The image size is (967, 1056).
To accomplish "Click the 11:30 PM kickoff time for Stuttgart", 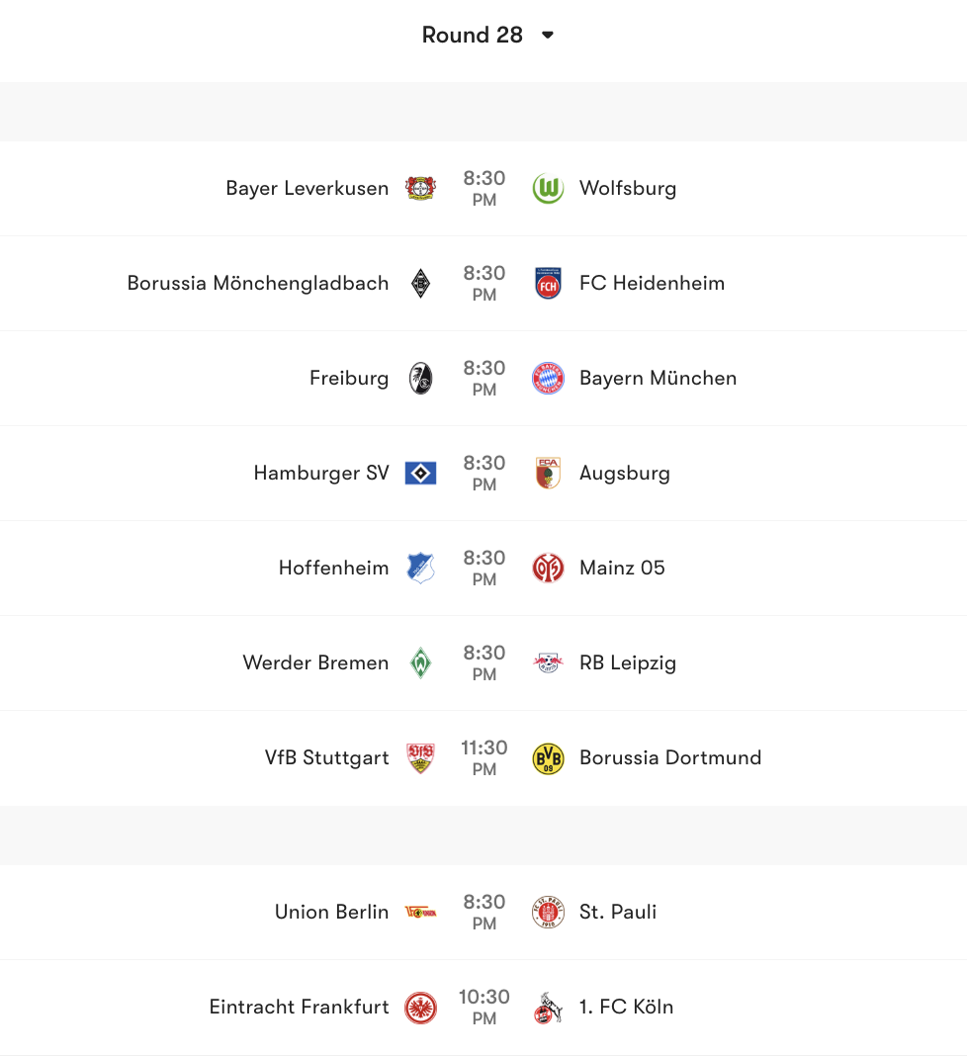I will pyautogui.click(x=483, y=757).
